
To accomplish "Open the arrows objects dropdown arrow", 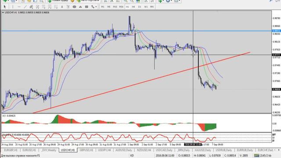I will click(96, 7).
